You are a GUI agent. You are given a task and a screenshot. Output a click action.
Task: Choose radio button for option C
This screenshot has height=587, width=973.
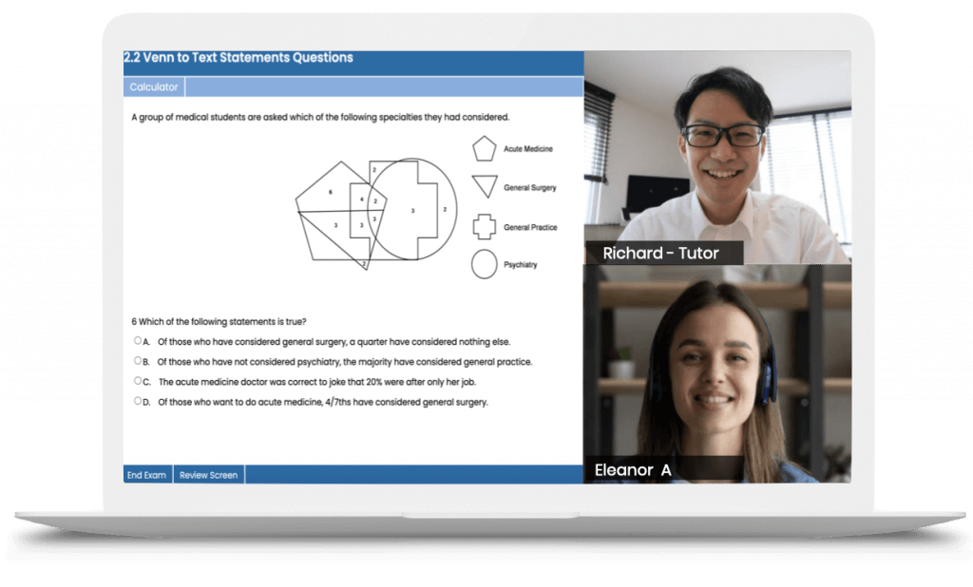[138, 381]
